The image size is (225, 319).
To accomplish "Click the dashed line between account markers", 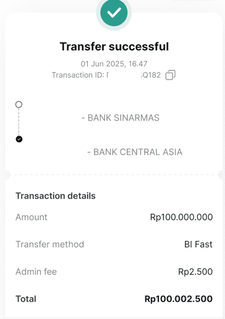I will pyautogui.click(x=19, y=122).
